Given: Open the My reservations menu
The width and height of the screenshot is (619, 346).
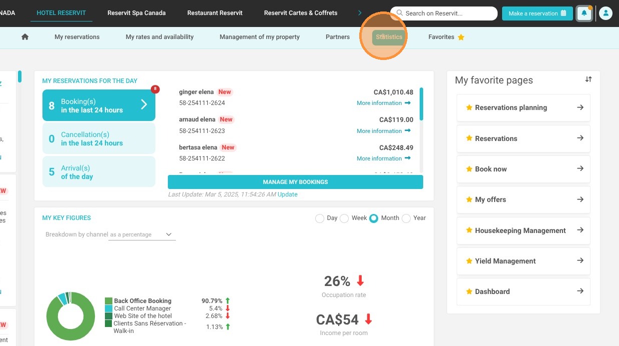Looking at the screenshot, I should pos(77,37).
